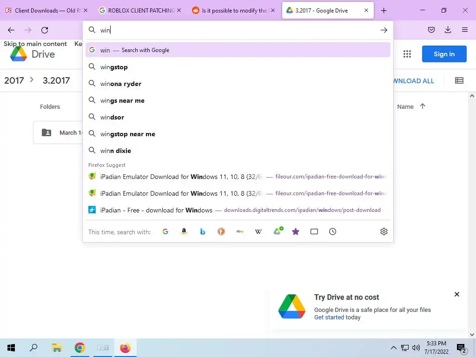Open Windows taskbar search
Image resolution: width=476 pixels, height=357 pixels.
point(33,348)
